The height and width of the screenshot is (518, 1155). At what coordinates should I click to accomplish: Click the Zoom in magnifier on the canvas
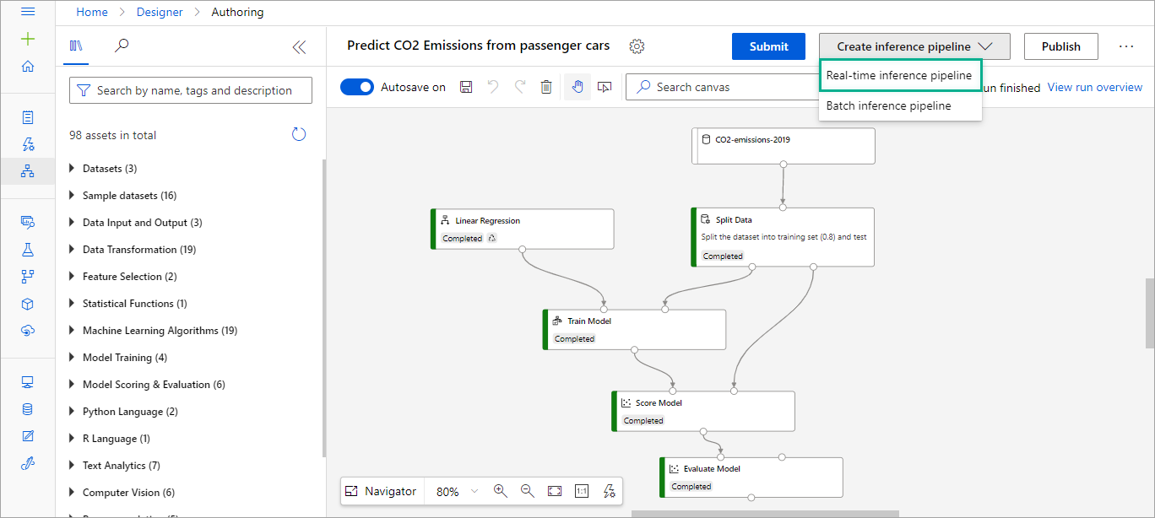pyautogui.click(x=501, y=490)
